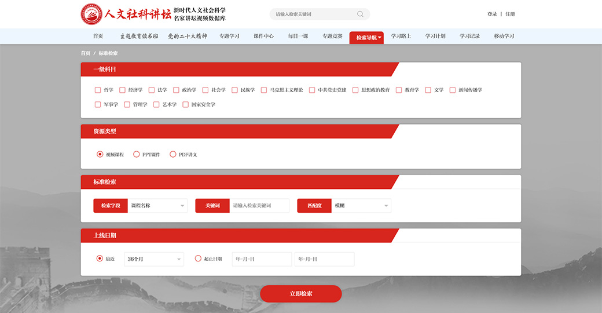Select PDF讲义 resource type
The width and height of the screenshot is (602, 313).
point(173,154)
